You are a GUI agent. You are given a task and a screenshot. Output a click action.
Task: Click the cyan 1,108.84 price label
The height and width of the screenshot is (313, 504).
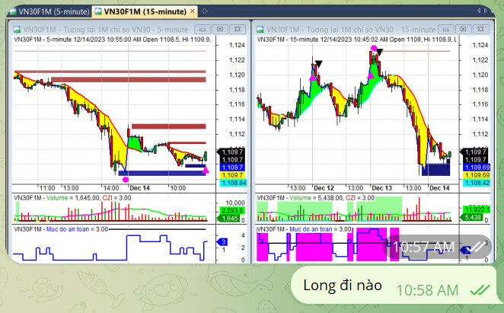(233, 183)
